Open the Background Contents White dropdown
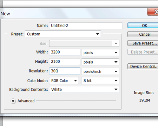158x126 pixels. 84,90
